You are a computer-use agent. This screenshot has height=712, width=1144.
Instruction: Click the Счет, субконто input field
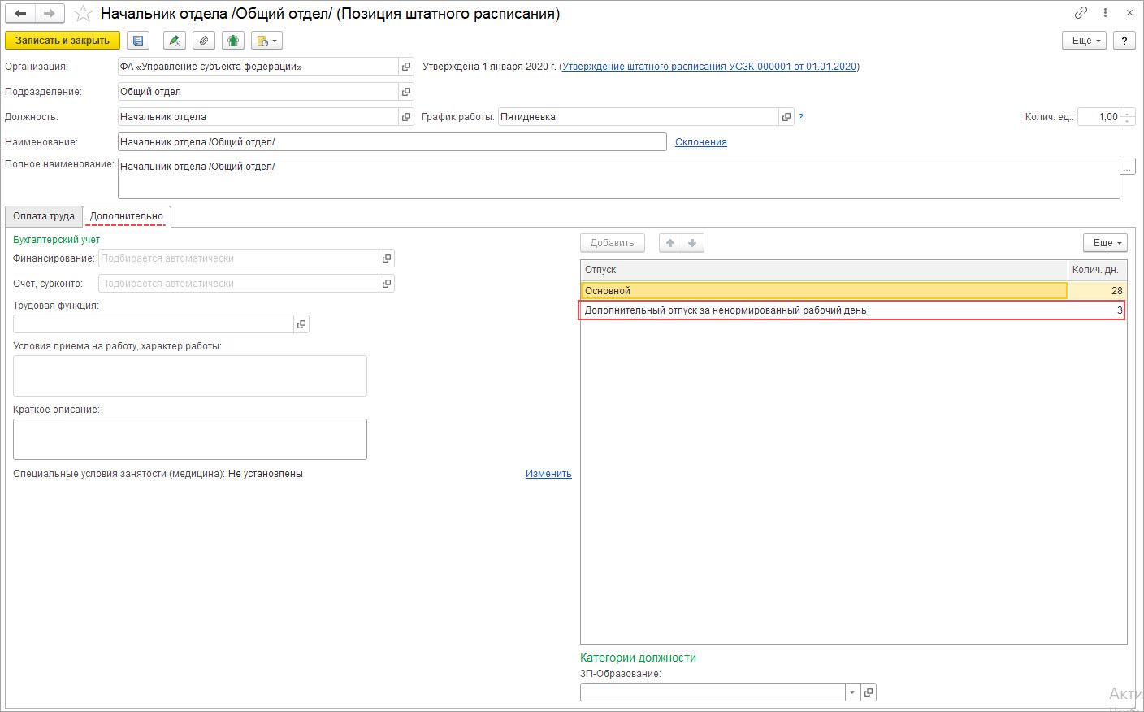[x=239, y=284]
